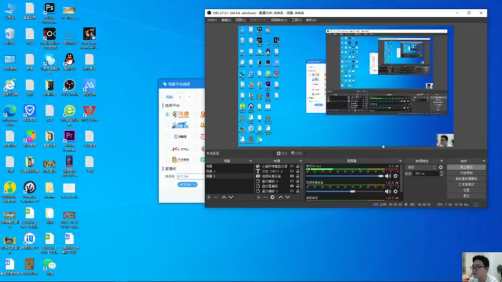Image resolution: width=502 pixels, height=282 pixels.
Task: Click the room number input field
Action: pyautogui.click(x=191, y=176)
